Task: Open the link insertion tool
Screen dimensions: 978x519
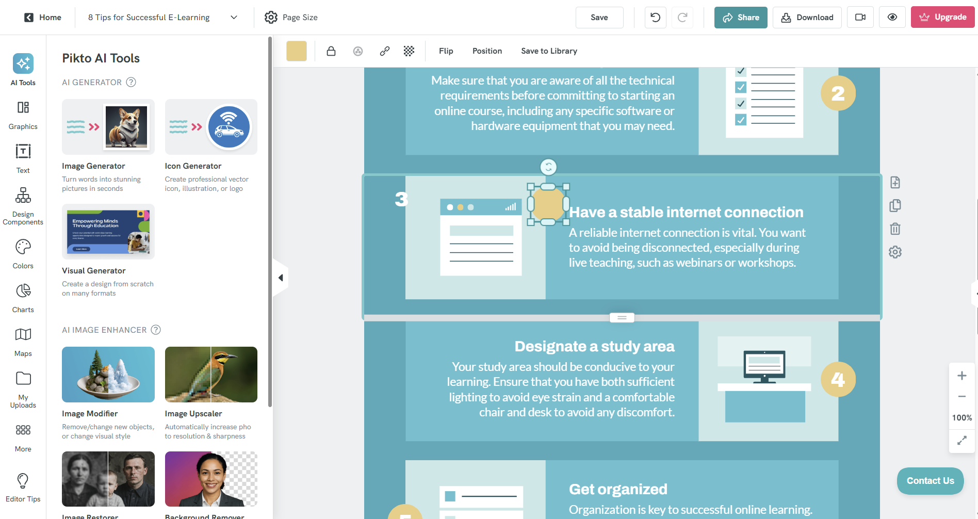Action: point(384,51)
